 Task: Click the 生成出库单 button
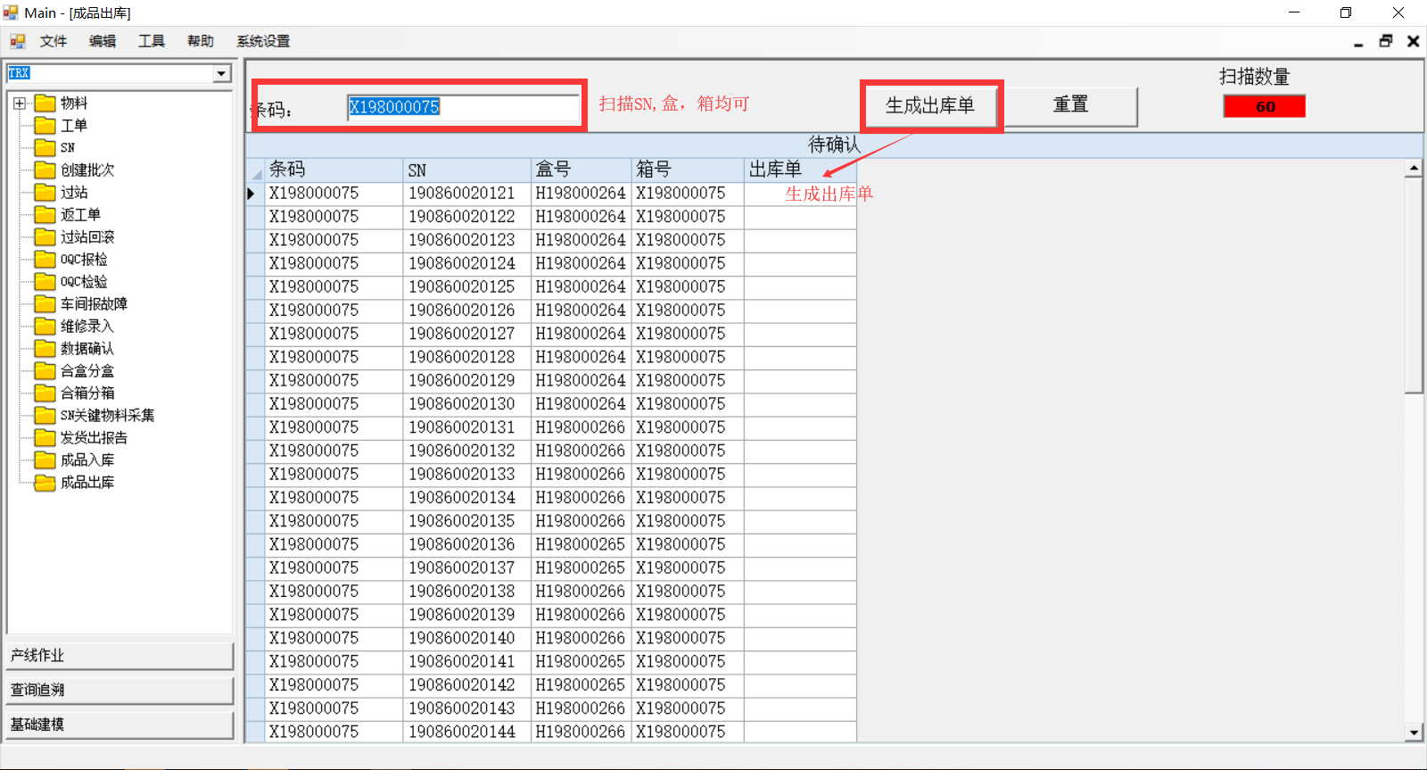point(929,106)
